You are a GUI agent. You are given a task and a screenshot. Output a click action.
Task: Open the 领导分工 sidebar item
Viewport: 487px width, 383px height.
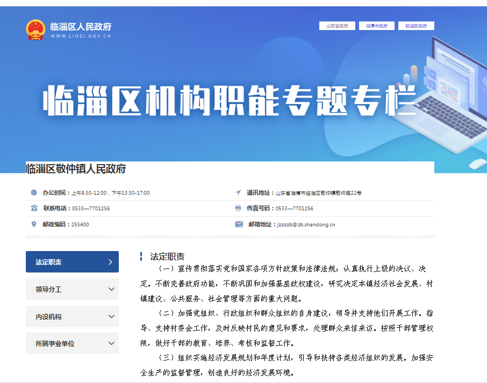(49, 289)
